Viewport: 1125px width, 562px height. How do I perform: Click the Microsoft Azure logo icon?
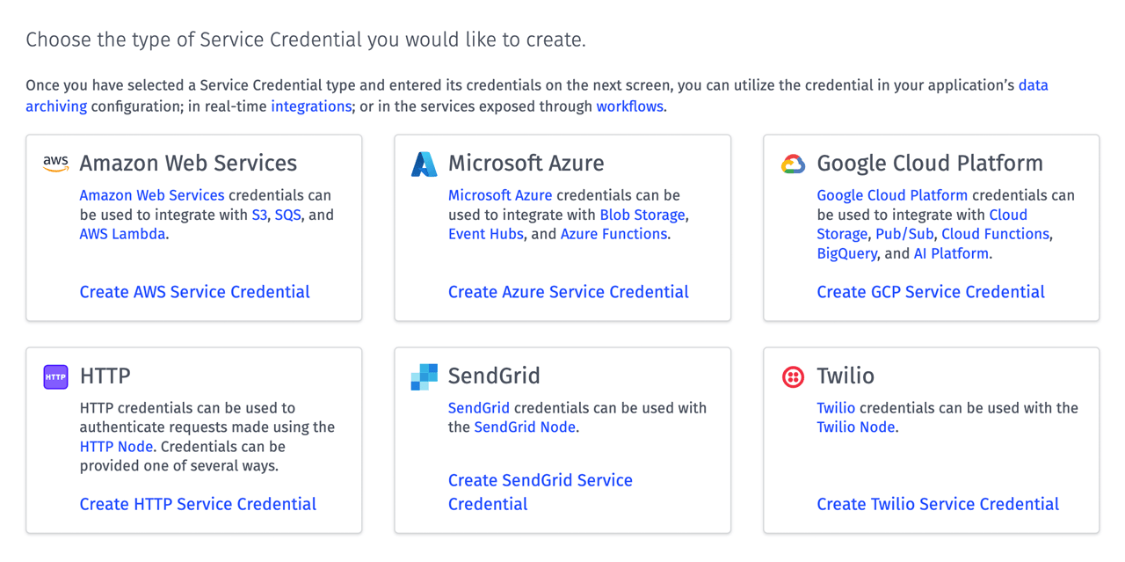(x=425, y=163)
